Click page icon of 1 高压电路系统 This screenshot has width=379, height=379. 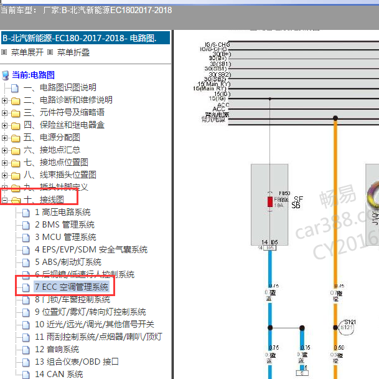pyautogui.click(x=26, y=213)
